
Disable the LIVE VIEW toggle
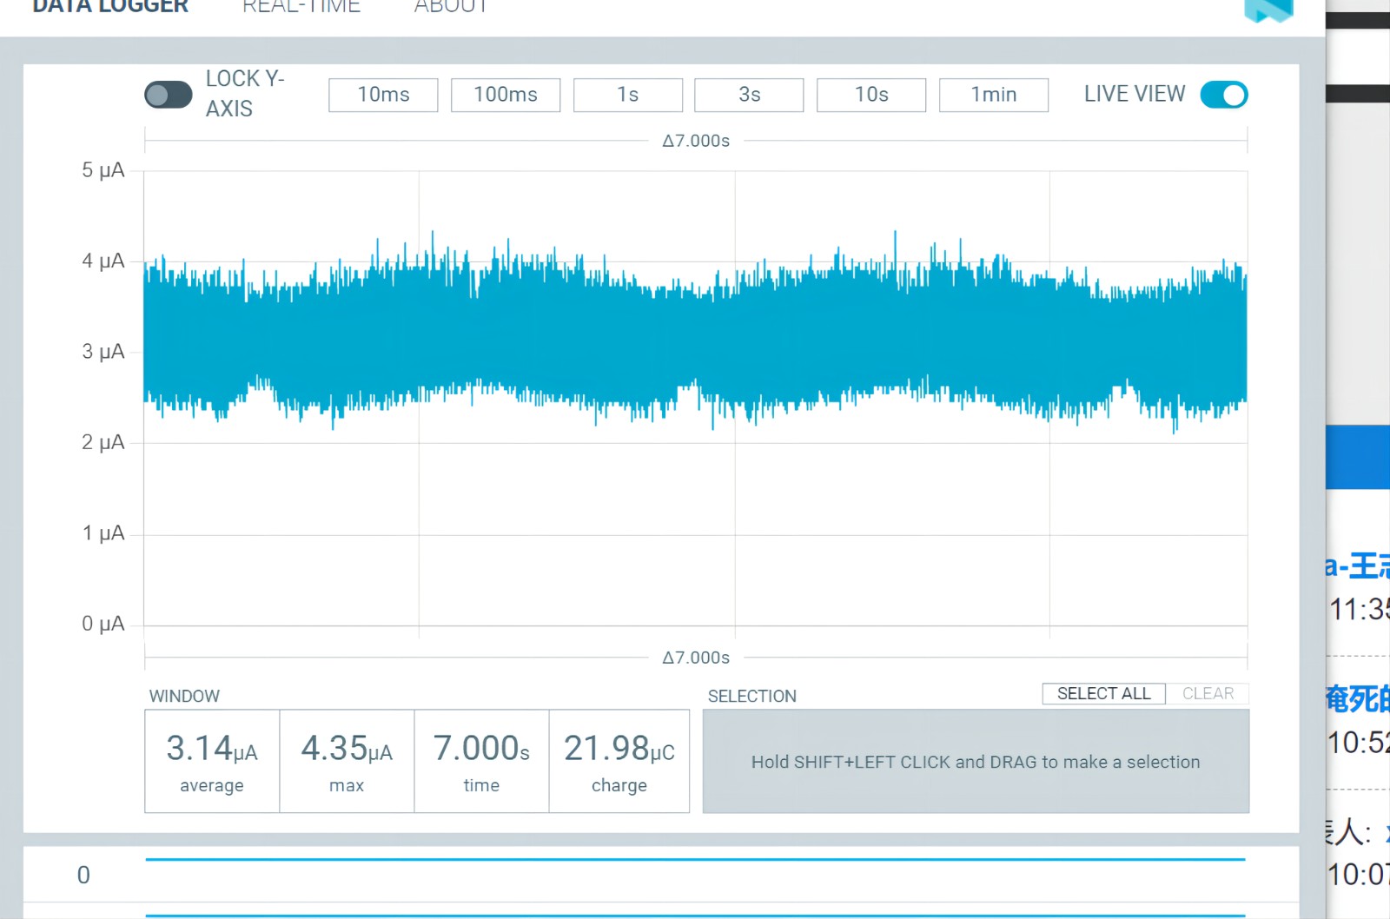pos(1223,95)
